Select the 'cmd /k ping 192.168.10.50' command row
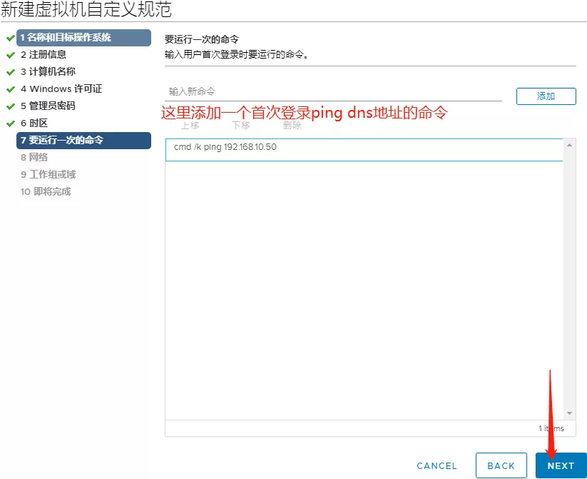The height and width of the screenshot is (479, 587). [364, 149]
